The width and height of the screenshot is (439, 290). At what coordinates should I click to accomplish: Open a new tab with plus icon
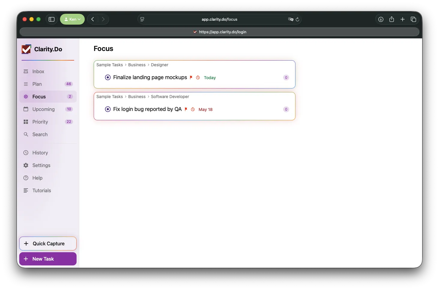click(x=403, y=19)
